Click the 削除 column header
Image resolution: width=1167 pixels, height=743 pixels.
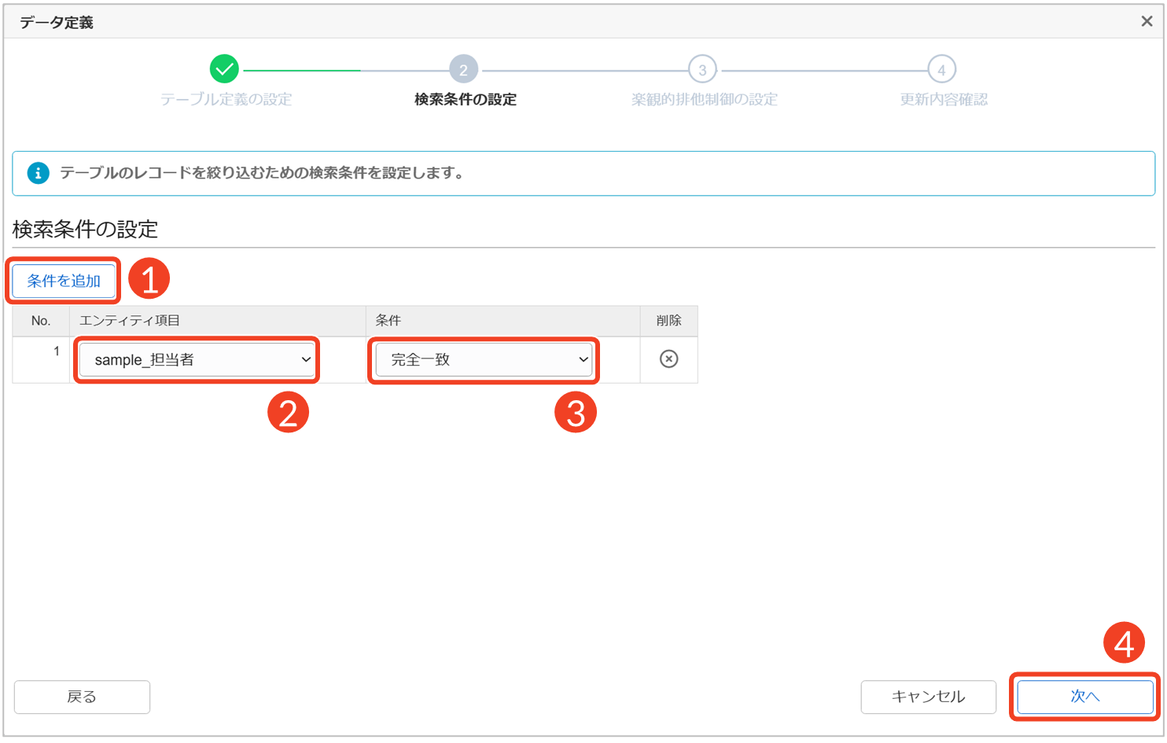click(x=668, y=321)
